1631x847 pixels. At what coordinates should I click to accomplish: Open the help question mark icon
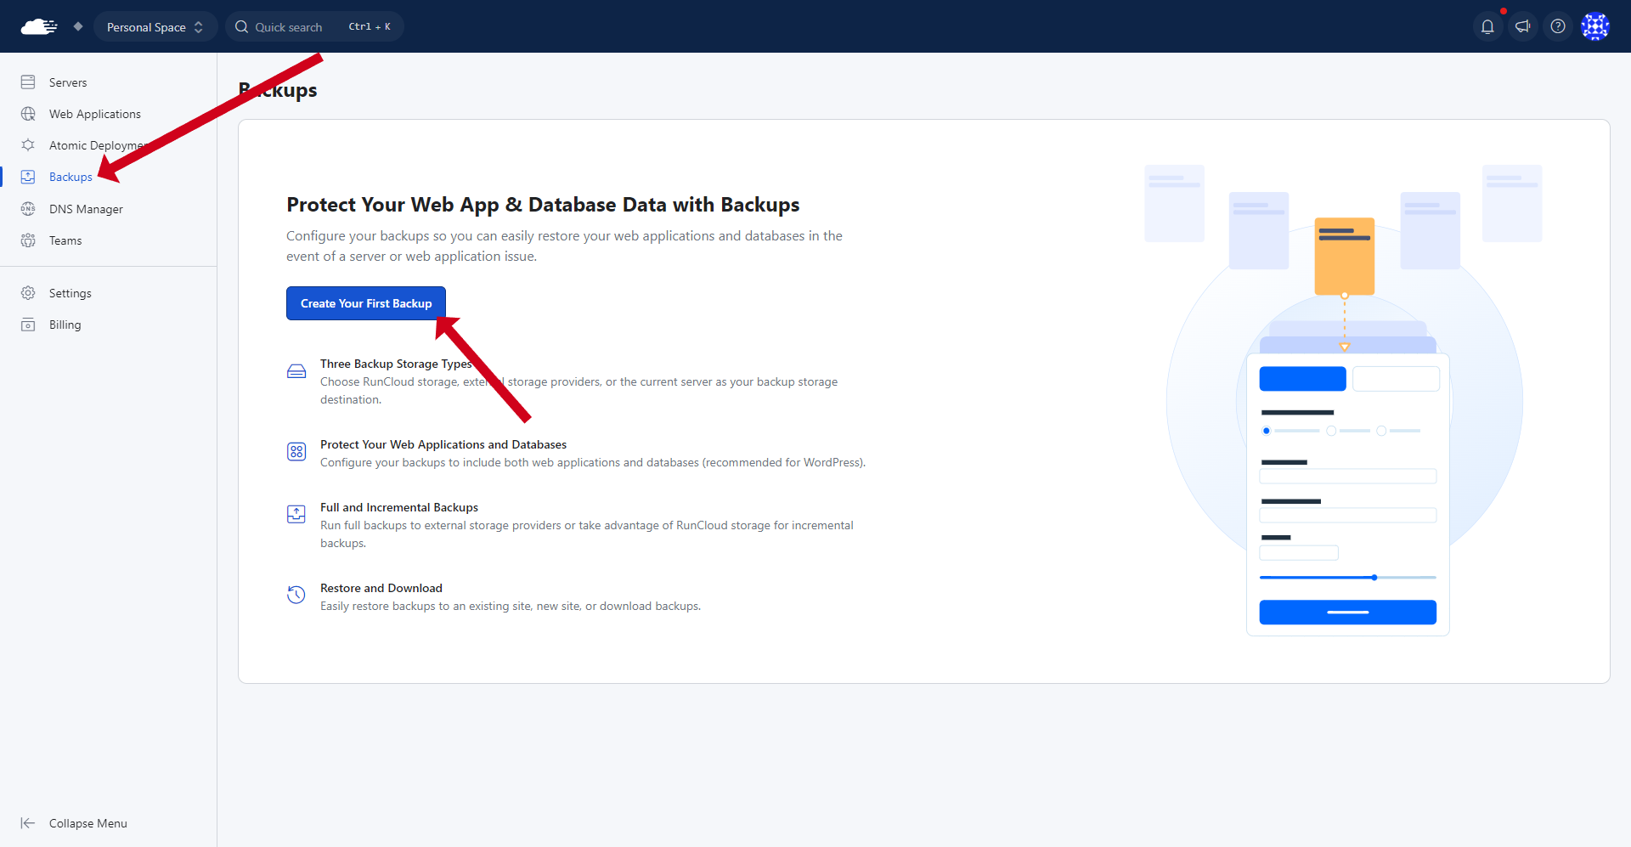[x=1558, y=26]
